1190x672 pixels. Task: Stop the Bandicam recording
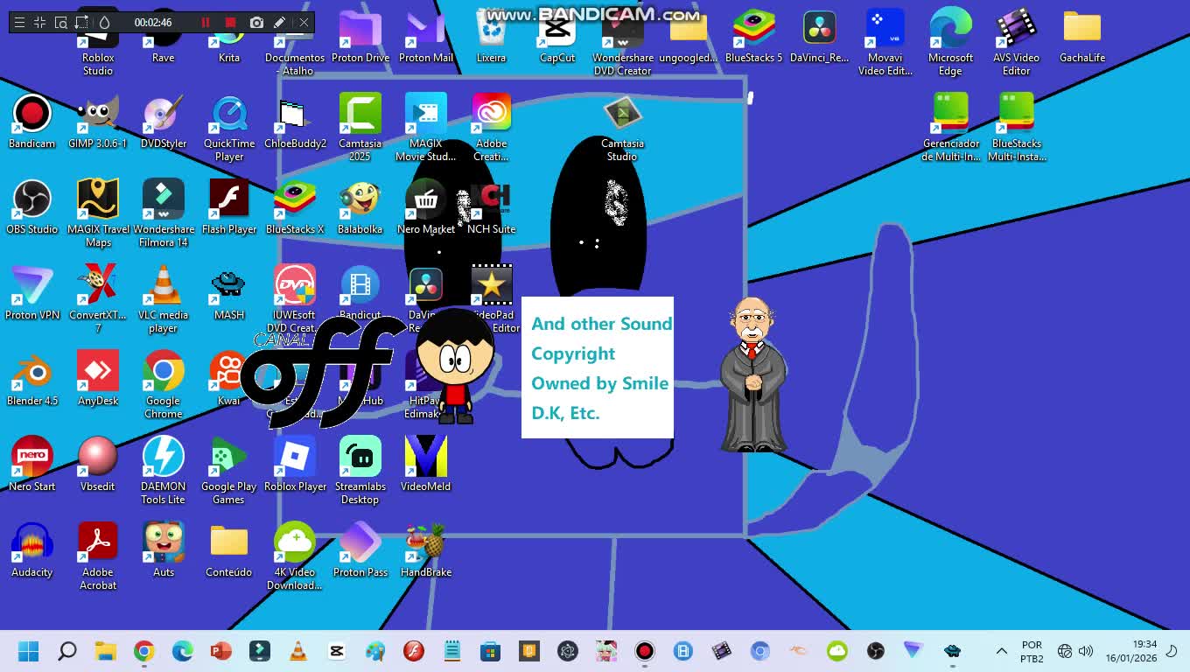230,22
